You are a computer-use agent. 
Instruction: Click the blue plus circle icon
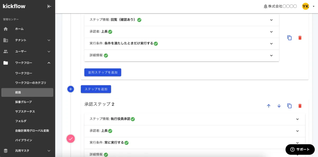(x=70, y=89)
